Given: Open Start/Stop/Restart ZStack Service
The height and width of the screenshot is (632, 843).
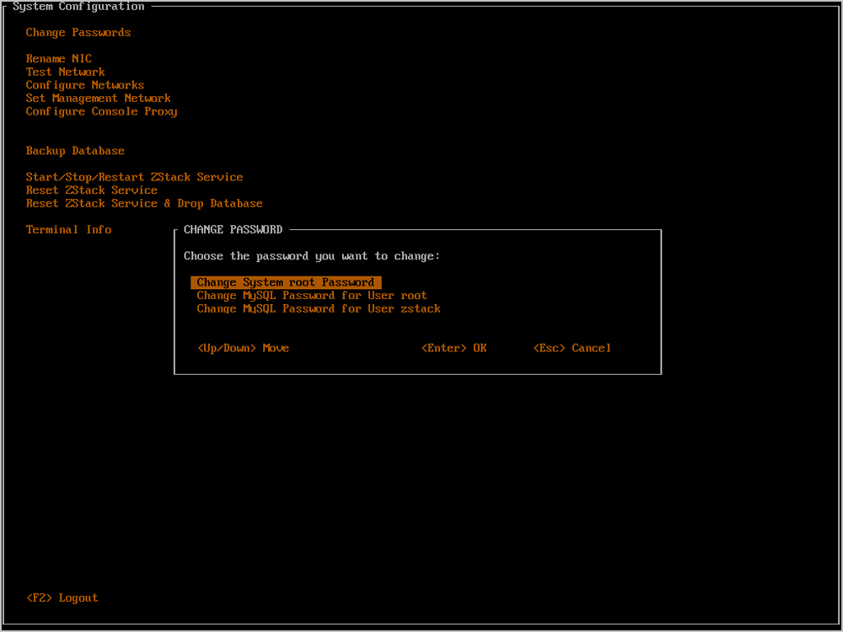Looking at the screenshot, I should pyautogui.click(x=134, y=177).
